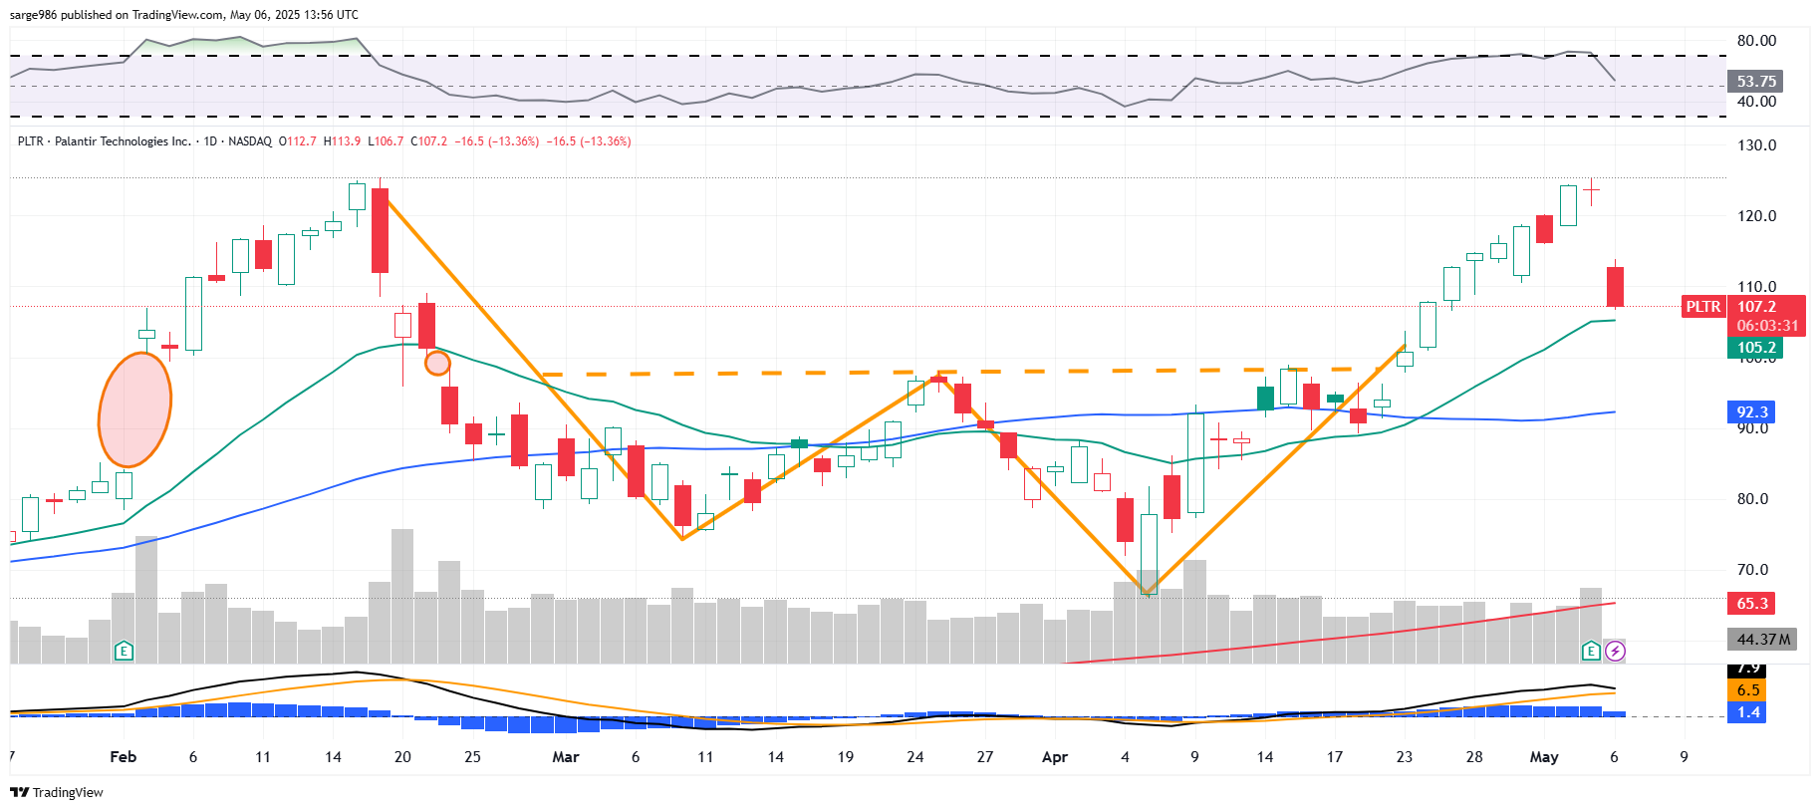
Task: Click the TradingView logo at bottom left
Action: (57, 792)
